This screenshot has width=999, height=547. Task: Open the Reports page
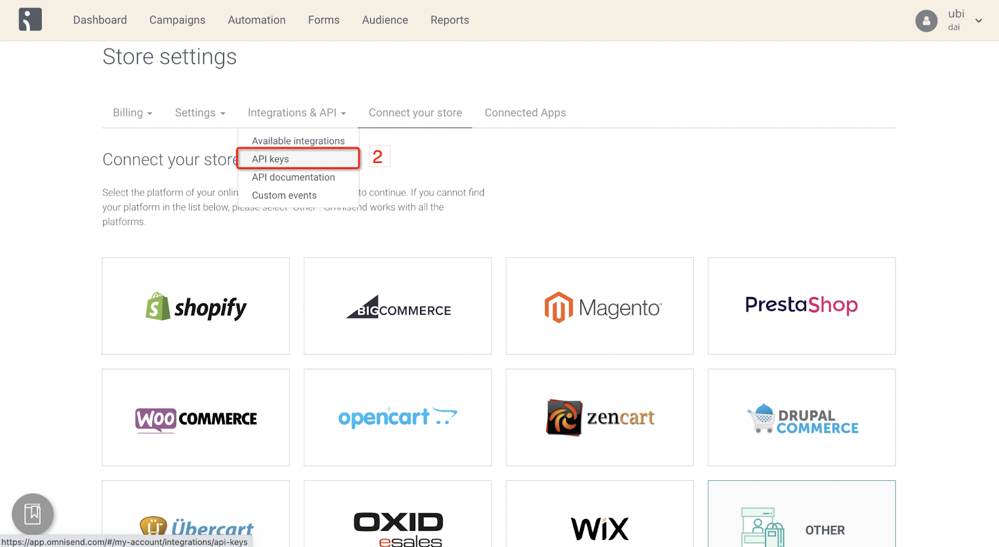click(450, 20)
